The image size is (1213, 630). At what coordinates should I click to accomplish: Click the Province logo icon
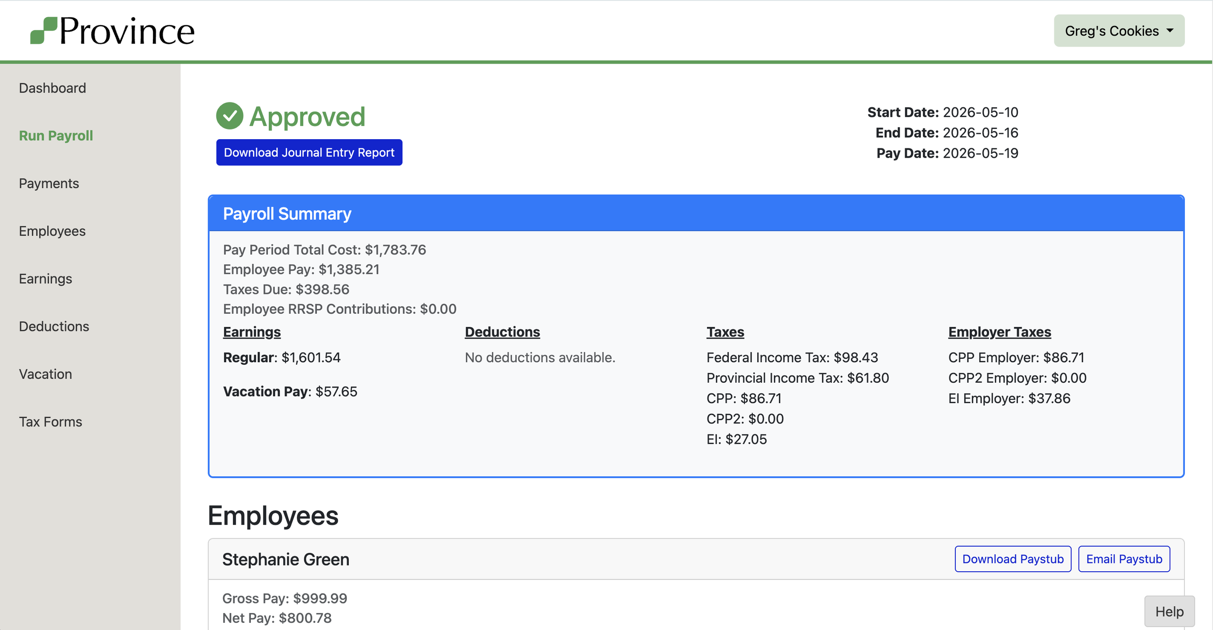click(x=44, y=31)
